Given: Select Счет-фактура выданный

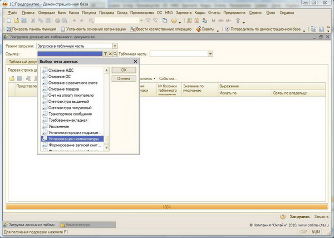Looking at the screenshot, I should 72,101.
